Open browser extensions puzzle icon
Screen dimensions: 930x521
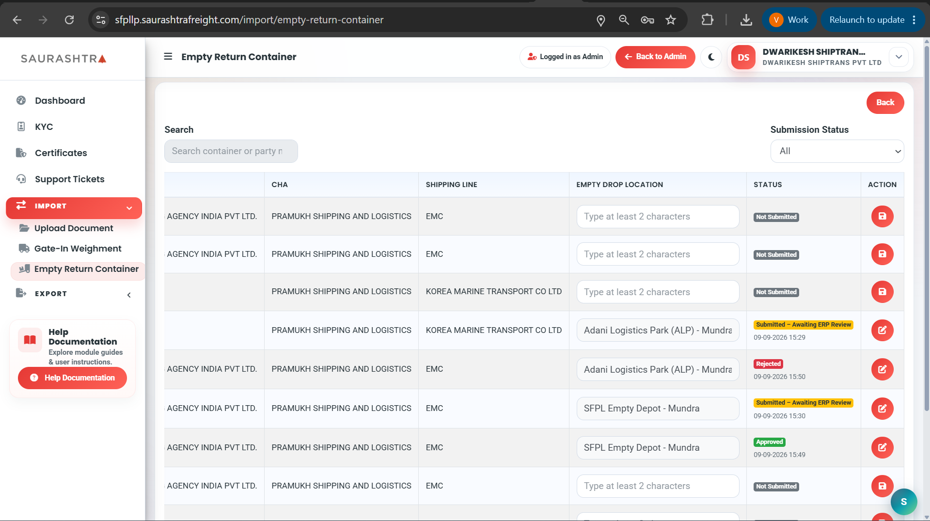click(707, 20)
